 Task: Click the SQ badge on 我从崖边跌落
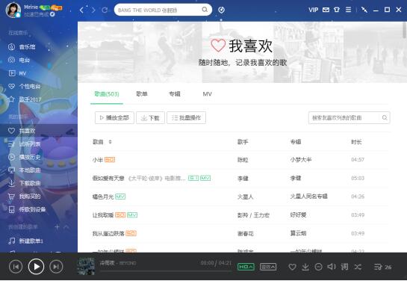pyautogui.click(x=131, y=233)
